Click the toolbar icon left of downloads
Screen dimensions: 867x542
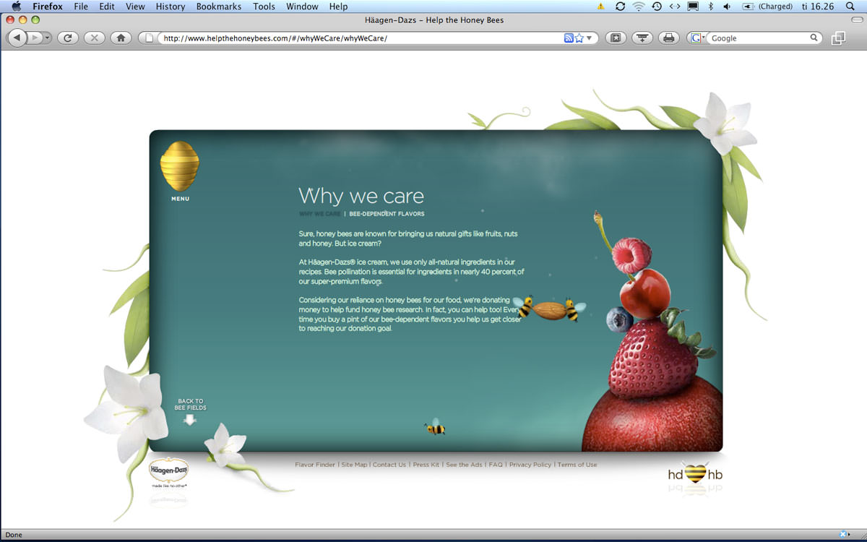(616, 38)
